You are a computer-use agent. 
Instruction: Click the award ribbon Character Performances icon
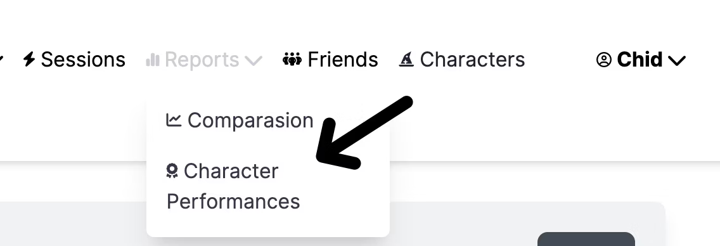tap(172, 171)
